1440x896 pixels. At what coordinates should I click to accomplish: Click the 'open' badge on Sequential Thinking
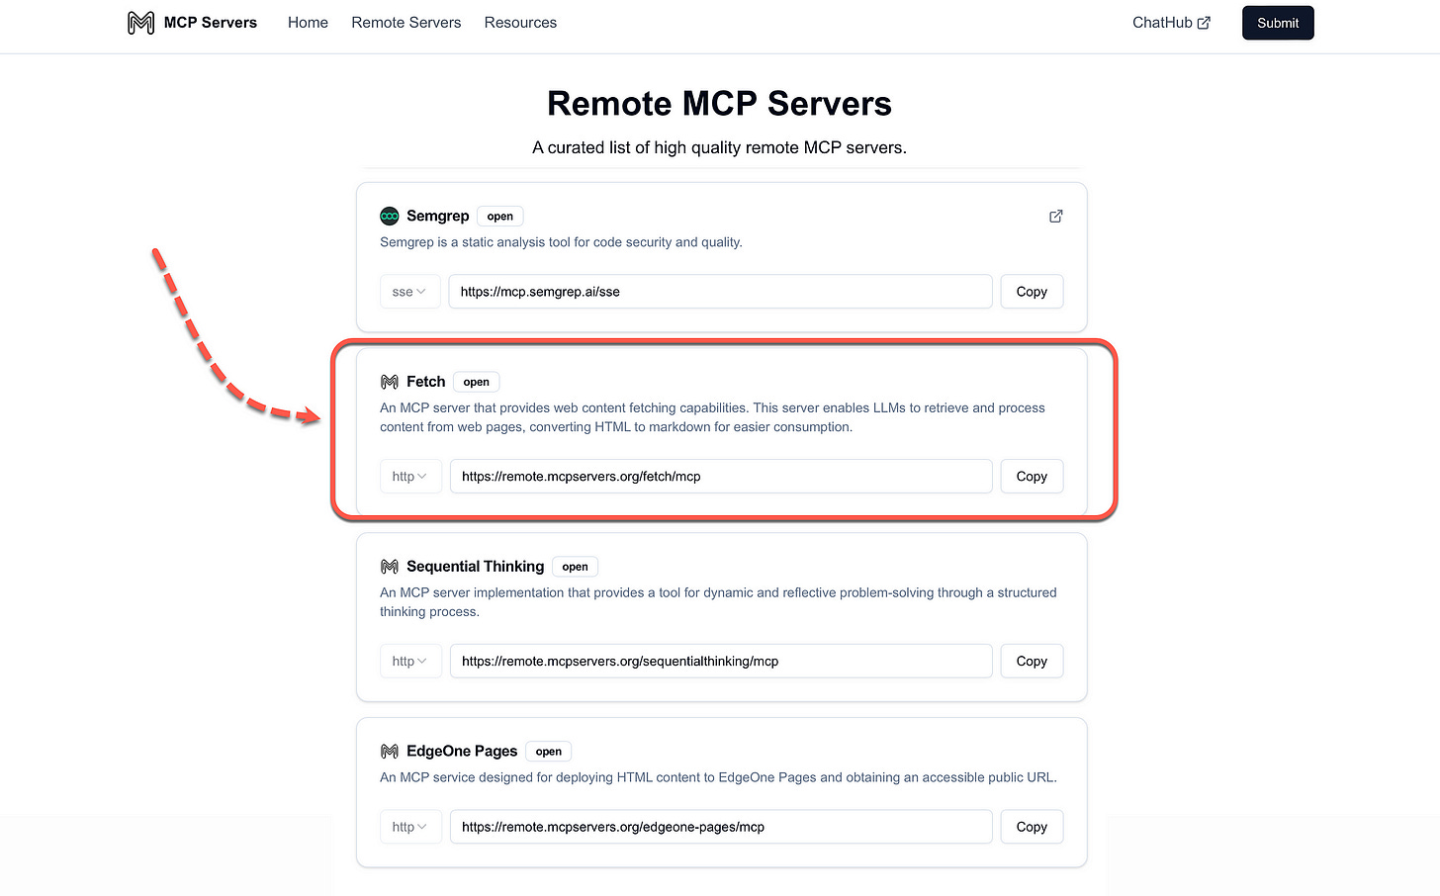[575, 566]
